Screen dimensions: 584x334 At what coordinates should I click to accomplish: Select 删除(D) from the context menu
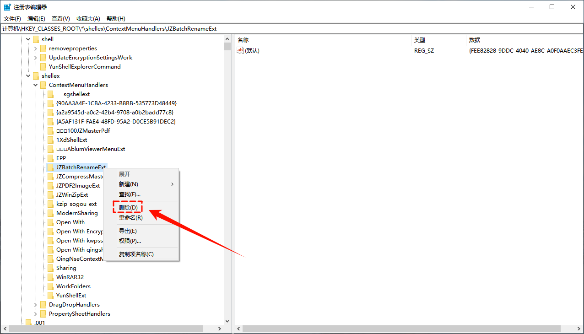coord(128,207)
